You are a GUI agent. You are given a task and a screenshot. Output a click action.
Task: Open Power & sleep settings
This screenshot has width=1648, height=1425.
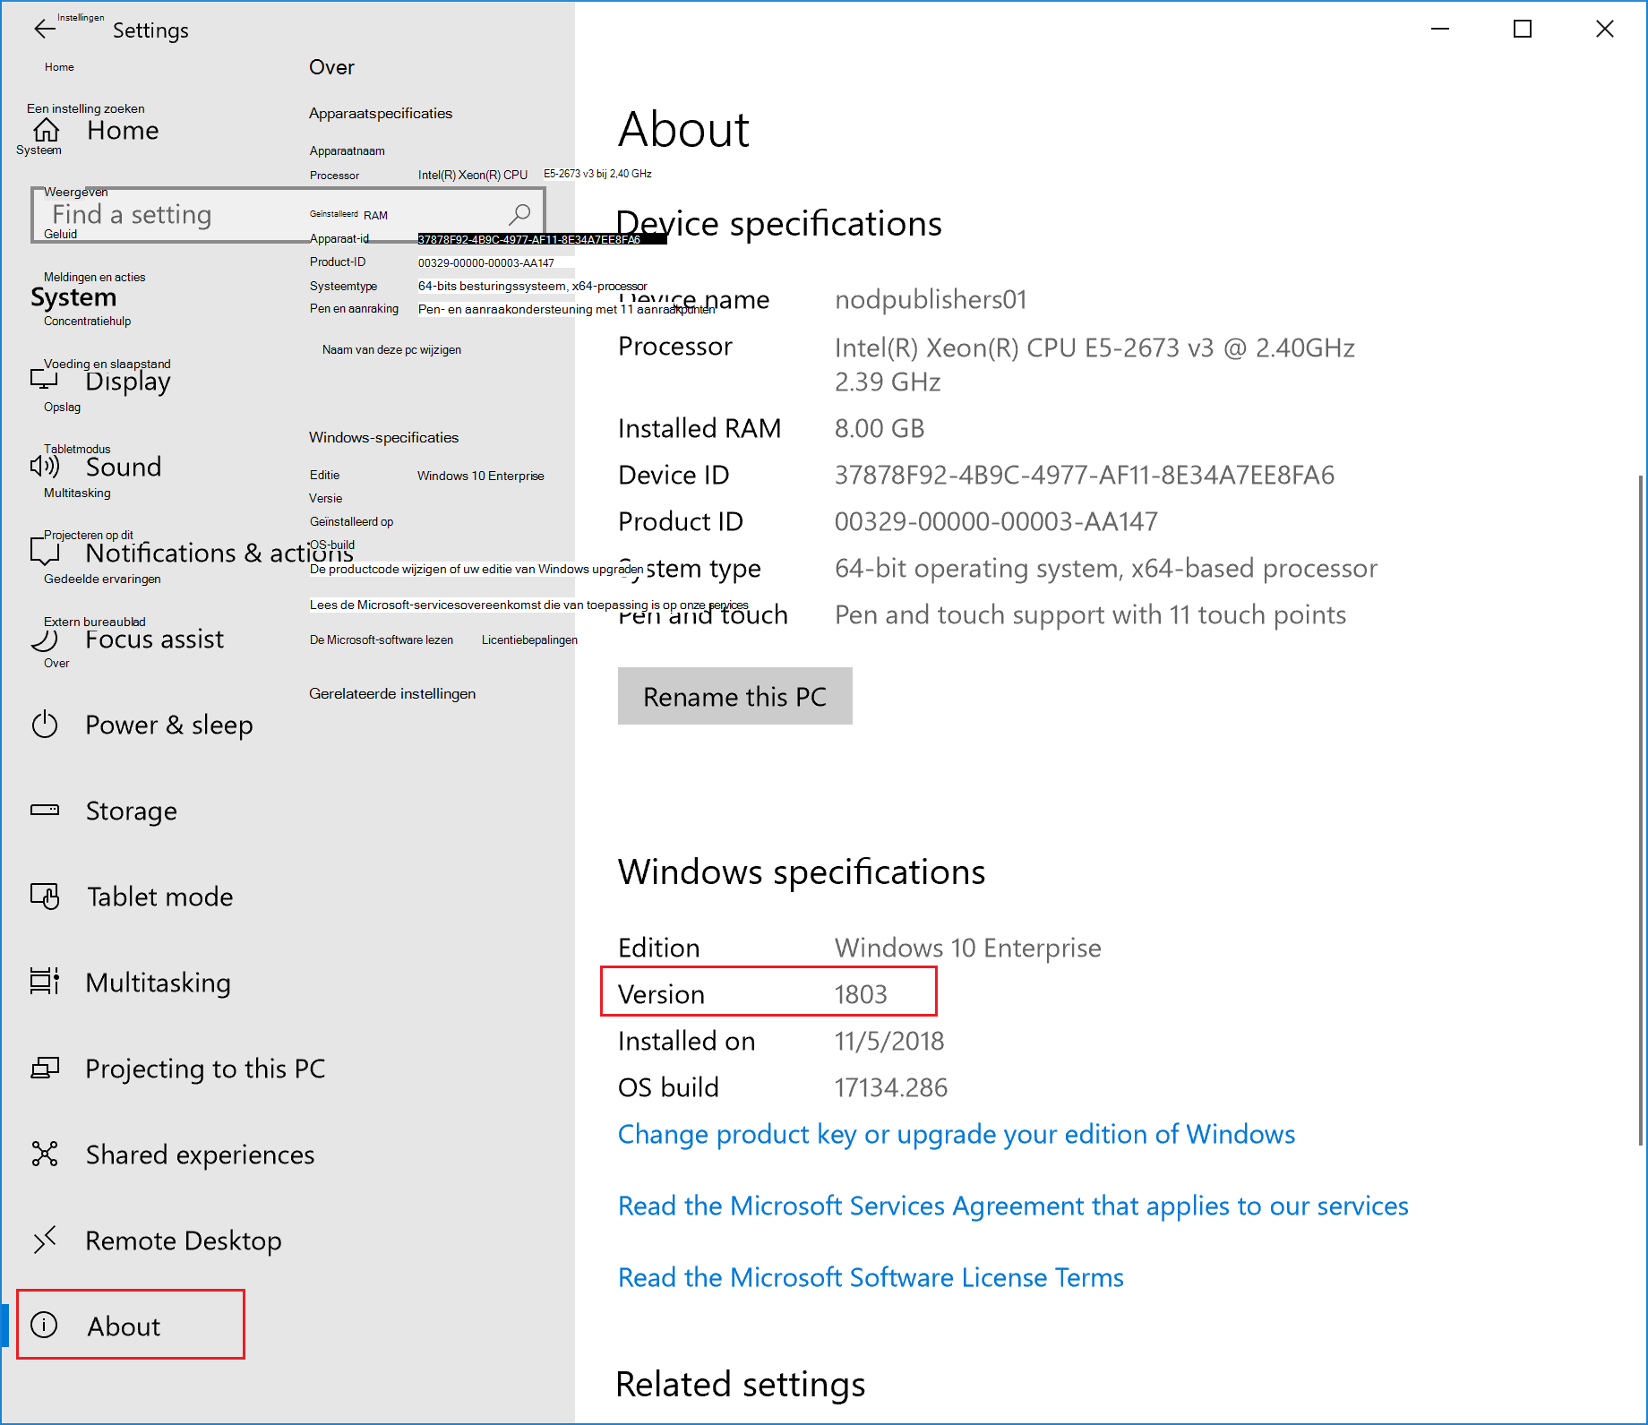(169, 725)
